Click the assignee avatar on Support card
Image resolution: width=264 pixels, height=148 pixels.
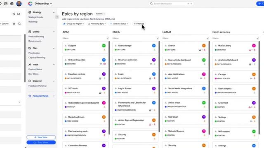click(x=104, y=46)
